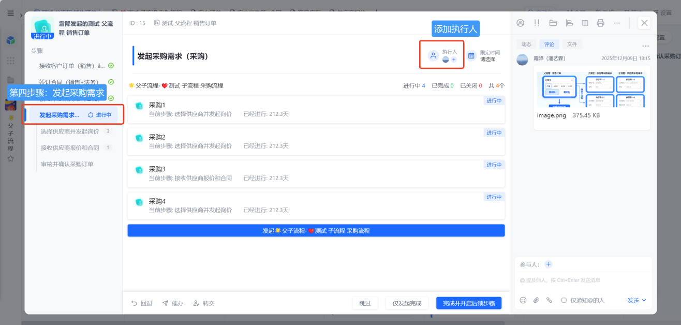
Task: Click 完成并开启后续步骤 button
Action: pos(469,303)
